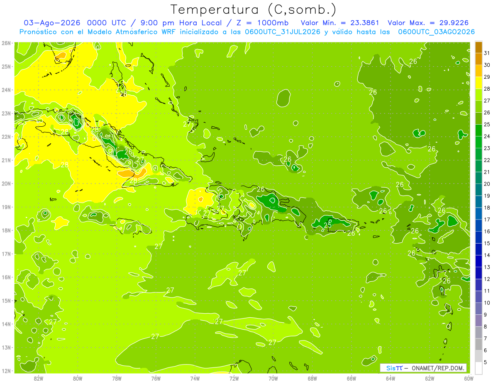Click the '68W' longitude axis label
This screenshot has width=498, height=384.
pyautogui.click(x=312, y=378)
